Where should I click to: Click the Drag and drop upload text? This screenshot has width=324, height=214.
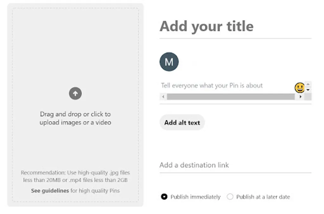75,118
